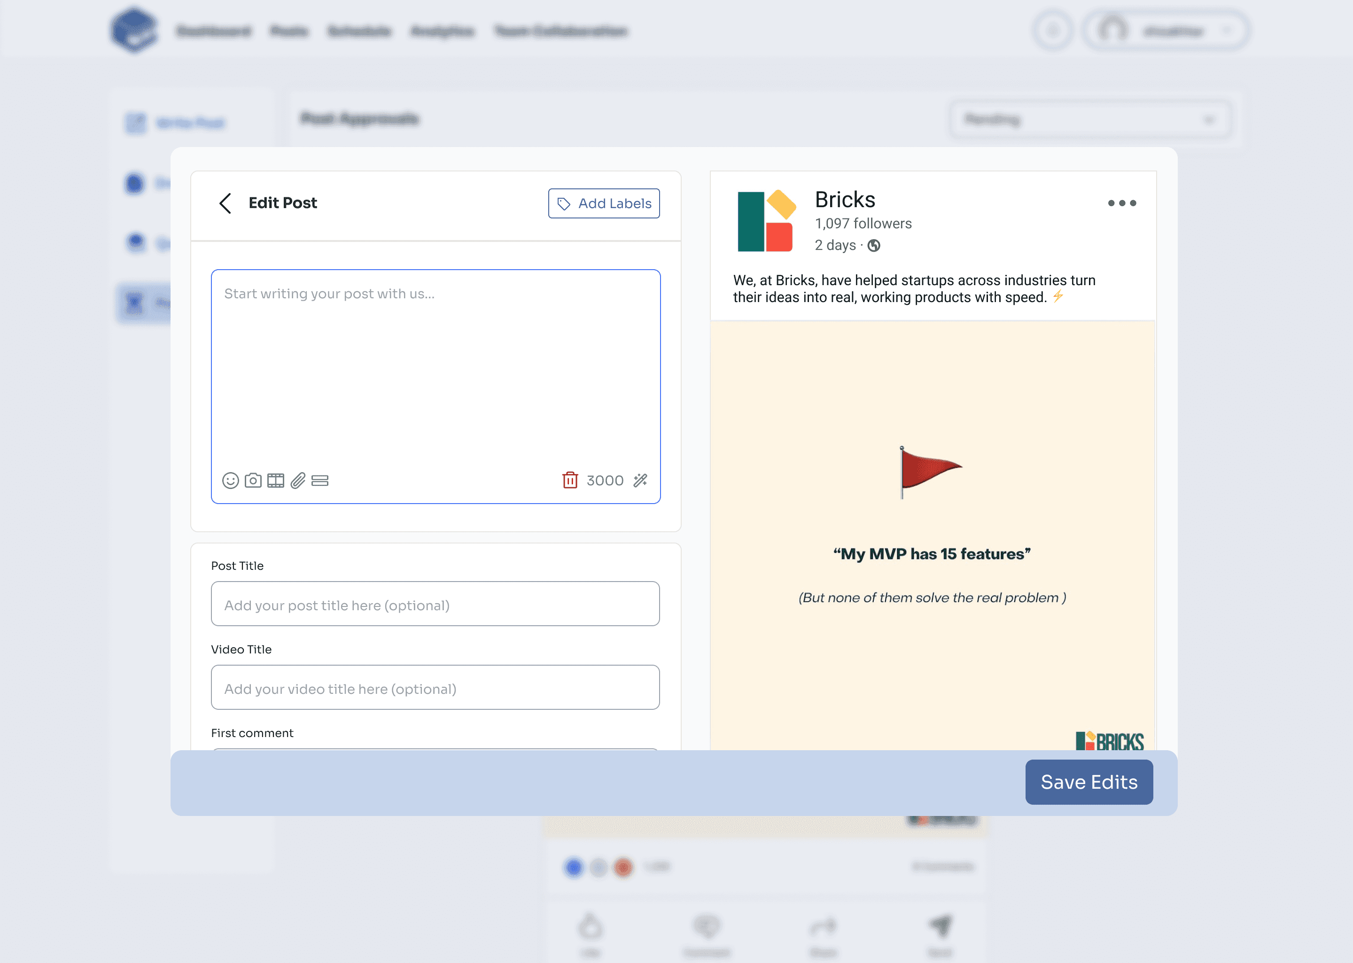Screen dimensions: 1353x963
Task: Click the red trash delete icon
Action: [x=570, y=480]
